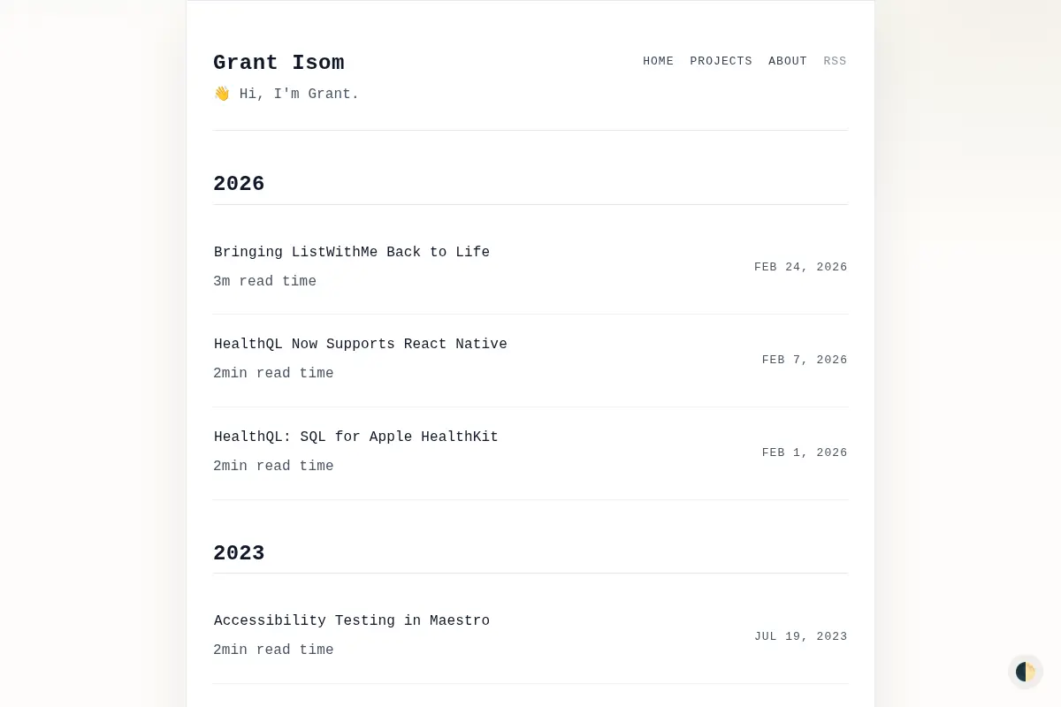Open the Home navigation link
Viewport: 1061px width, 707px height.
pyautogui.click(x=658, y=61)
